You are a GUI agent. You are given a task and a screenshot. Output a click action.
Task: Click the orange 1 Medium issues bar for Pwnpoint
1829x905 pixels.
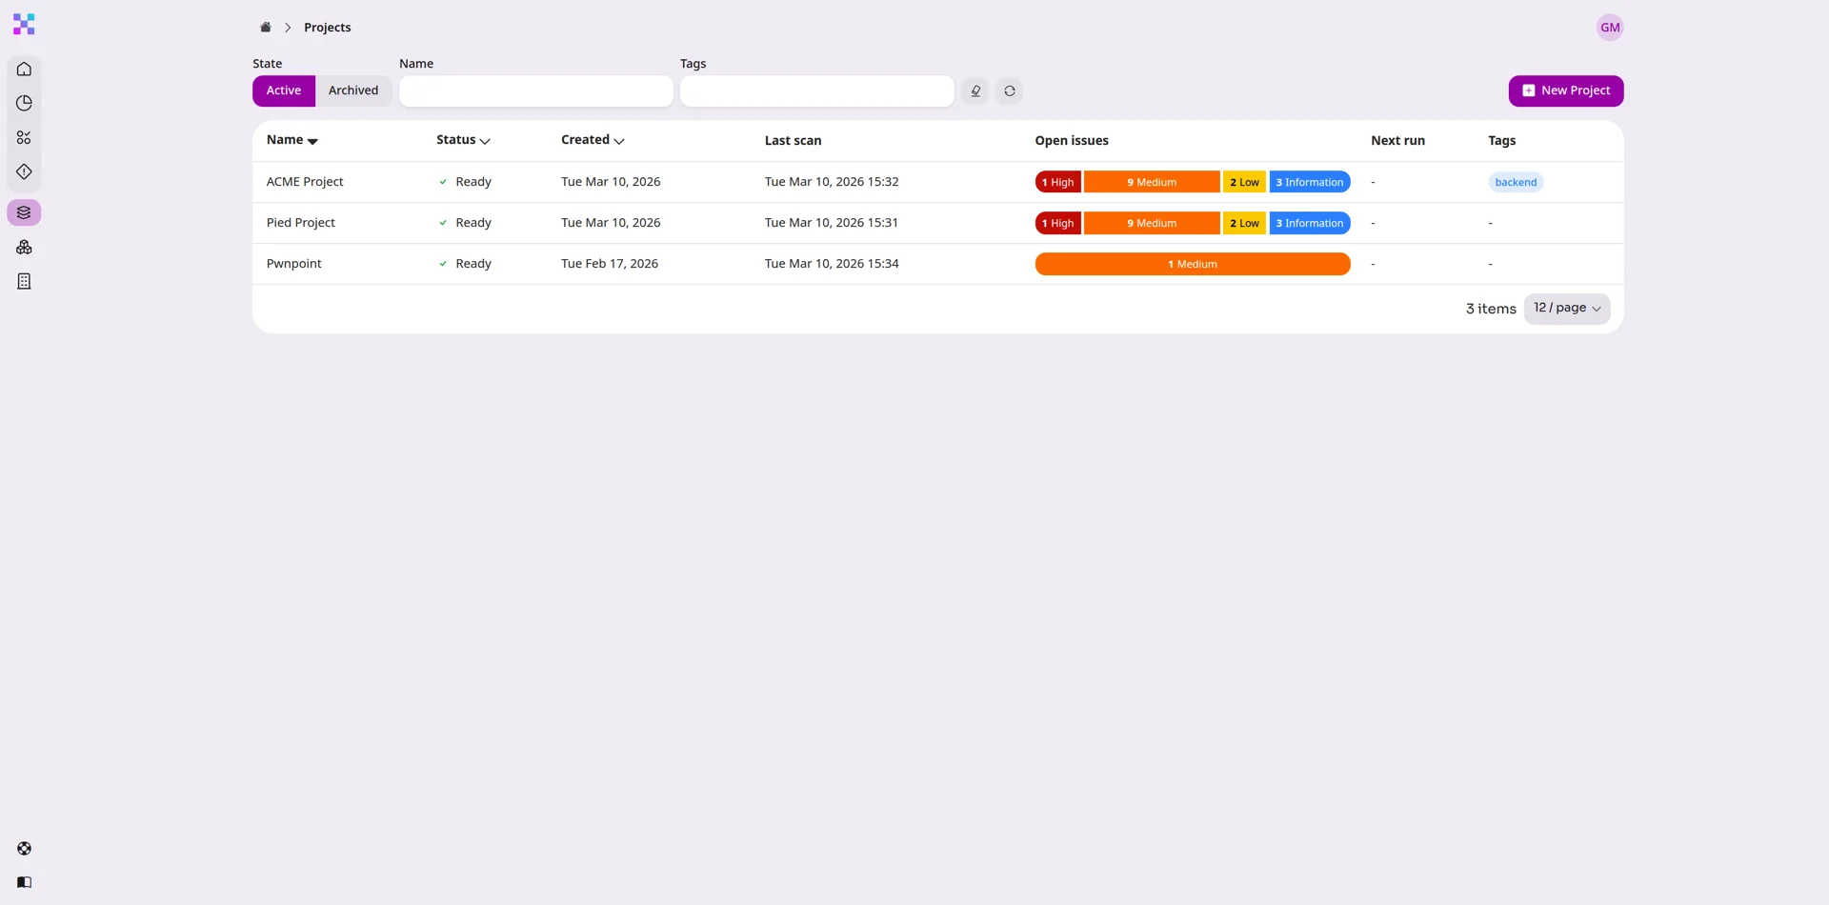click(x=1192, y=263)
